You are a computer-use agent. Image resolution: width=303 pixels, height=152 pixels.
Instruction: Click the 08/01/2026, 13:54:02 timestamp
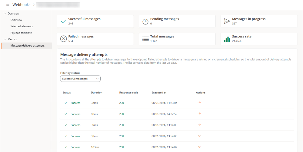click(x=165, y=147)
